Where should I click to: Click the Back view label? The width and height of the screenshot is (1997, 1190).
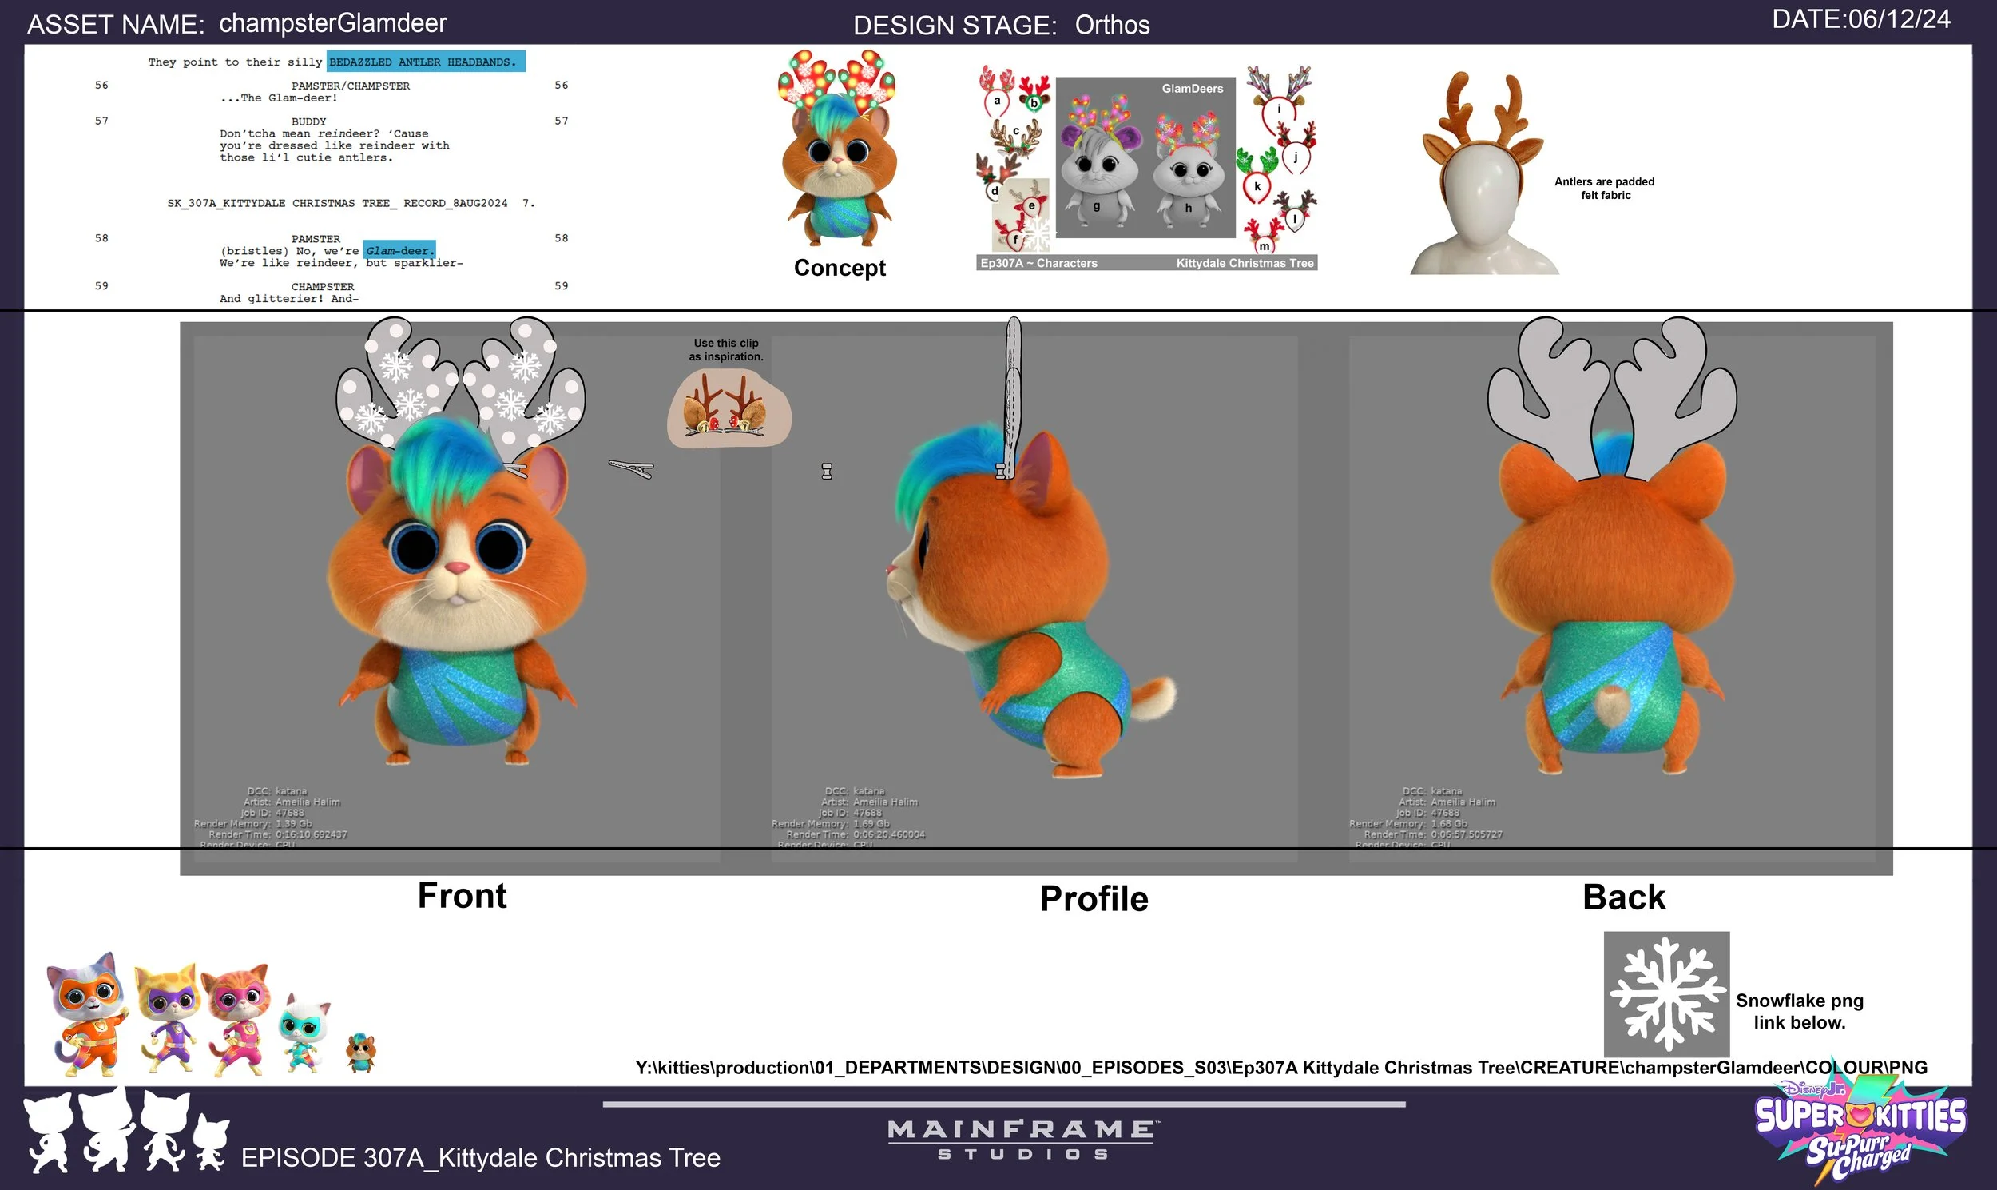(1624, 897)
